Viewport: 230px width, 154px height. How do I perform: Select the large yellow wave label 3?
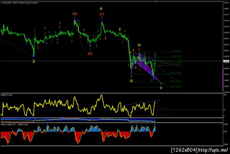click(x=34, y=61)
